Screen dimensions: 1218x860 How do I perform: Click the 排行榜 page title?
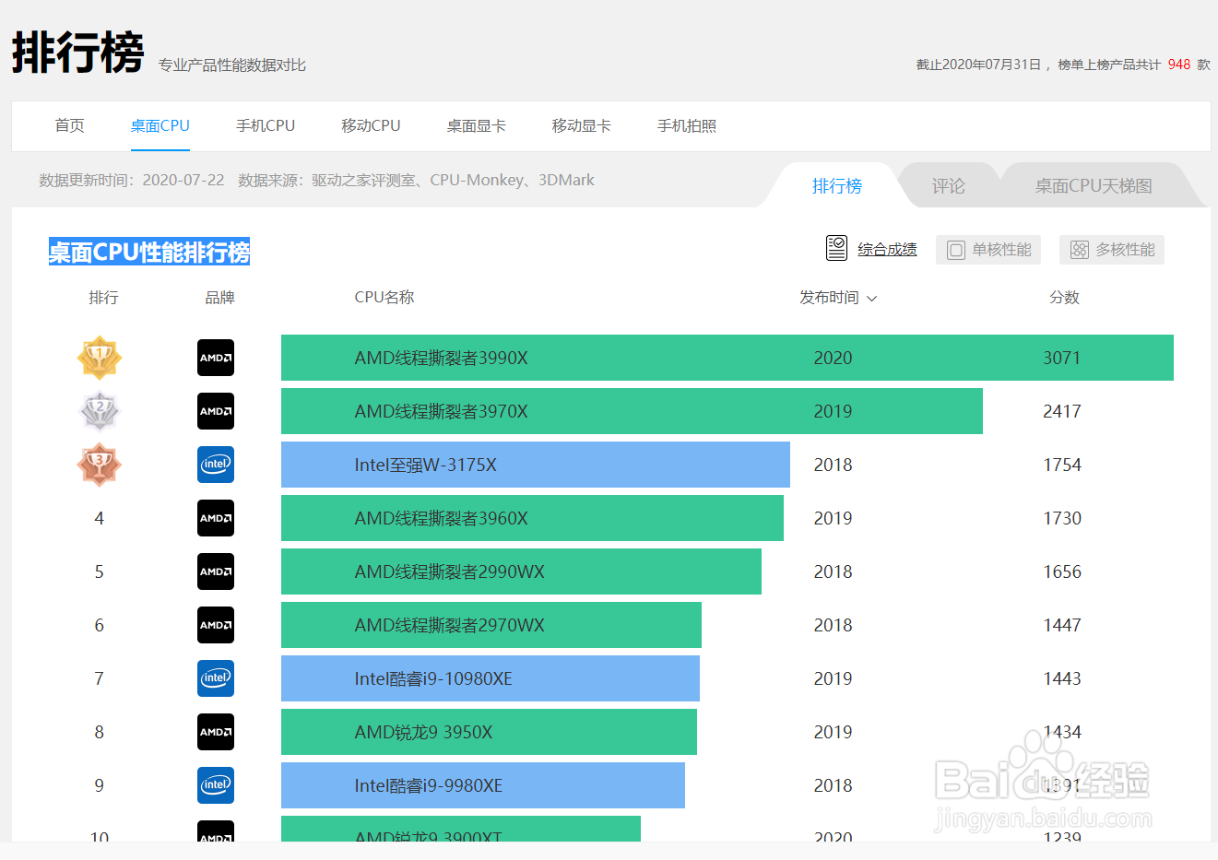point(78,53)
